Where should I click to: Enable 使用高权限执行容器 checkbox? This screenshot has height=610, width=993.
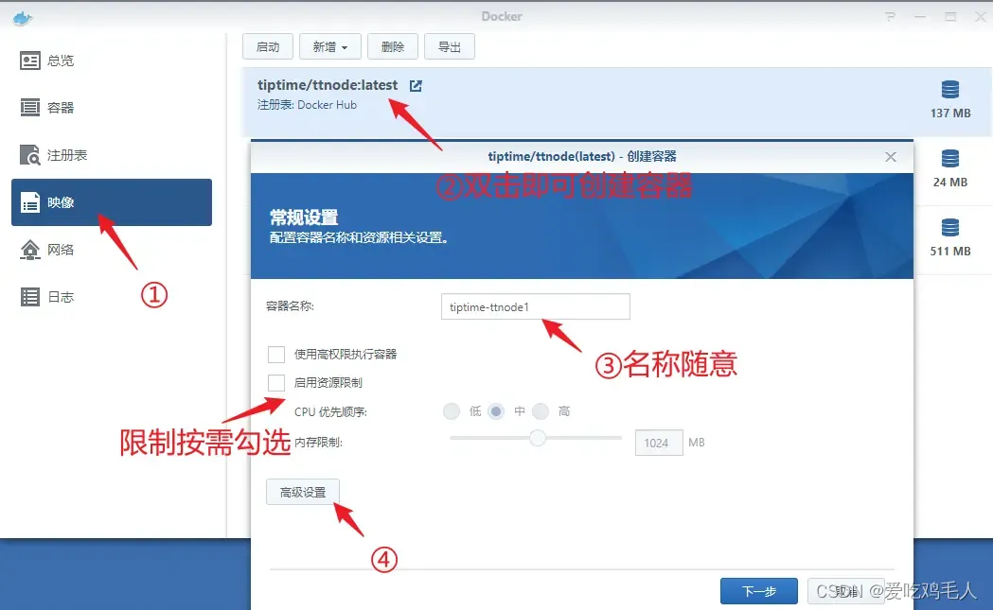[x=276, y=355]
